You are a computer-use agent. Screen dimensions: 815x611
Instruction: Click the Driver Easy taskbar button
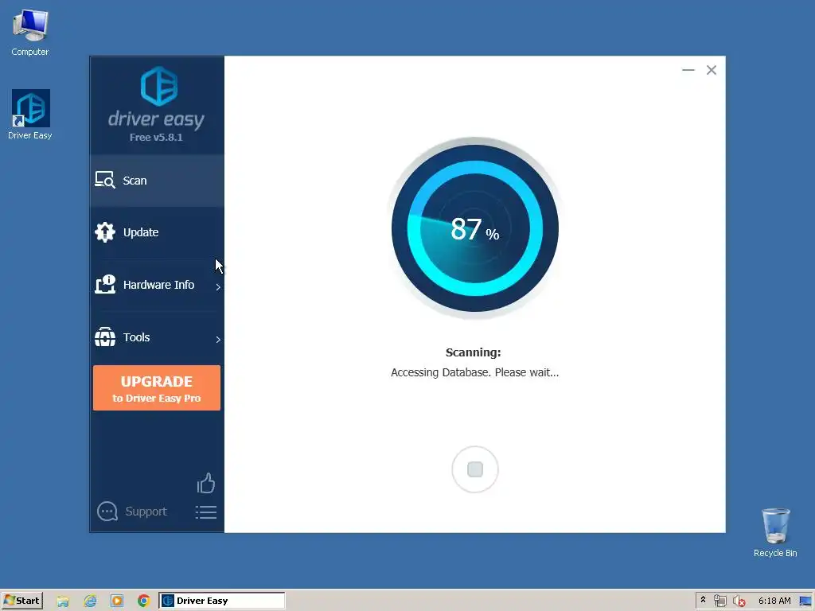[222, 601]
